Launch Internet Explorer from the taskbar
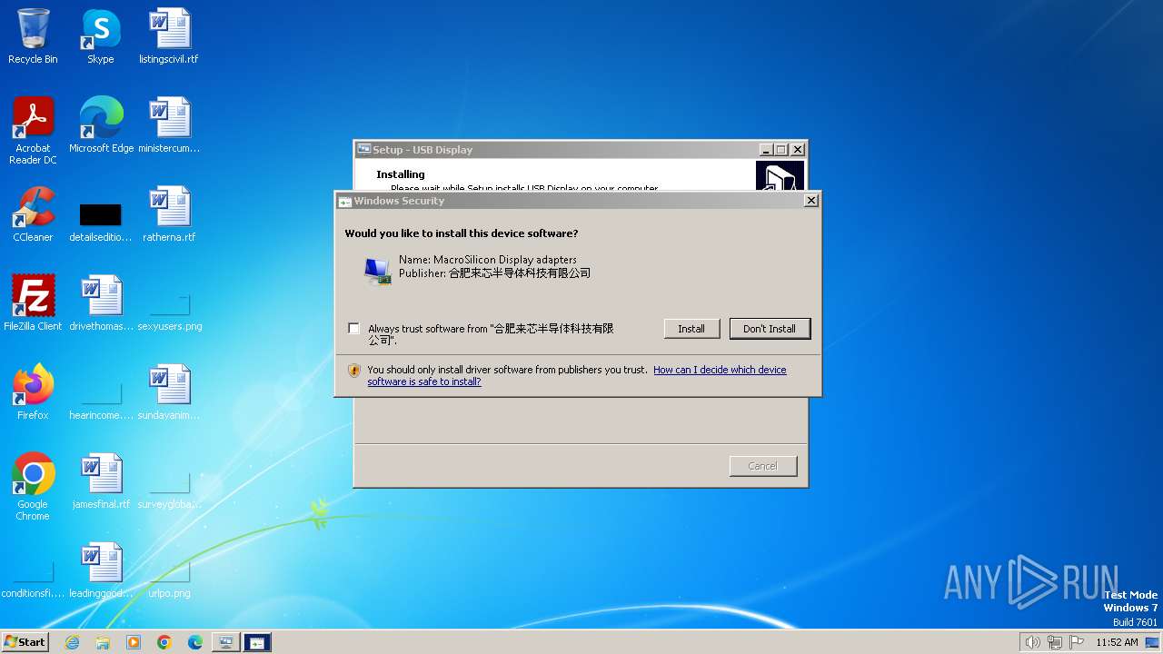This screenshot has width=1163, height=654. (x=72, y=642)
